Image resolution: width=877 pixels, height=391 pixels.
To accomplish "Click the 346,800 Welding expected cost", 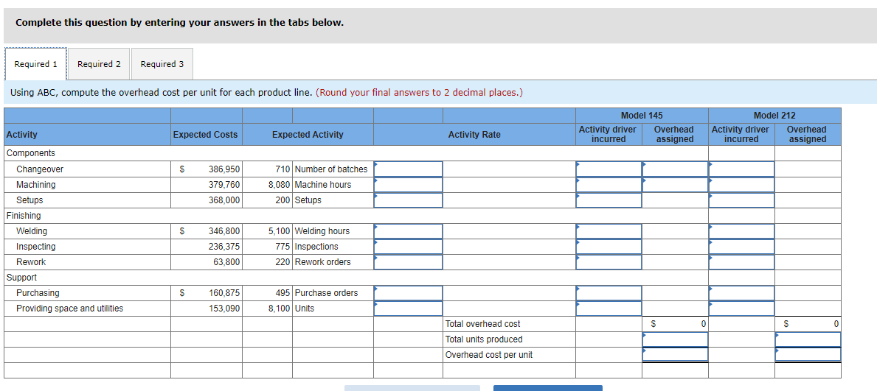I will pyautogui.click(x=223, y=231).
